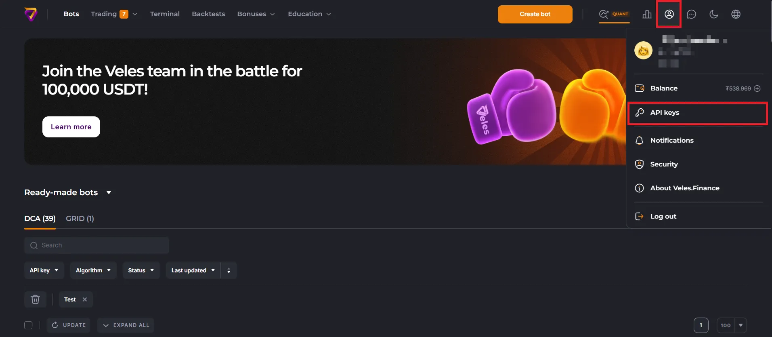Tick the select-all bots checkbox
The width and height of the screenshot is (772, 337).
(x=28, y=325)
